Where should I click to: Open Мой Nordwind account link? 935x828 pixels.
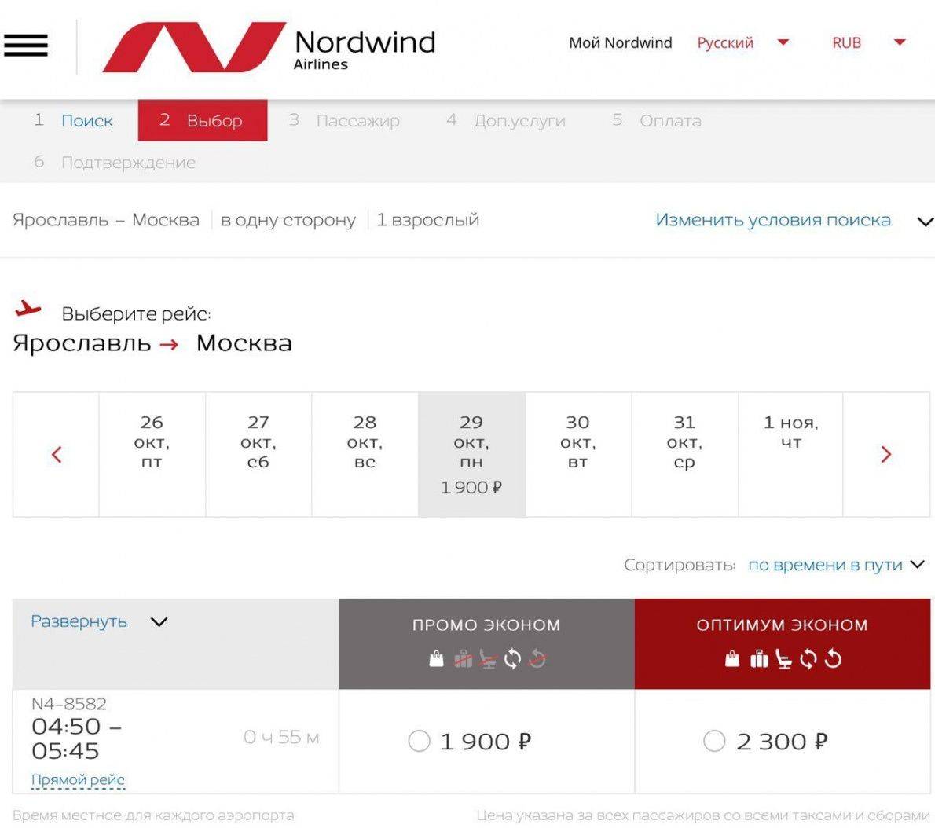click(x=621, y=43)
